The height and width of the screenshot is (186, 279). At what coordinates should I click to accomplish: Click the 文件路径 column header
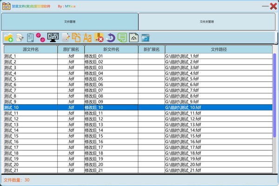coord(219,49)
